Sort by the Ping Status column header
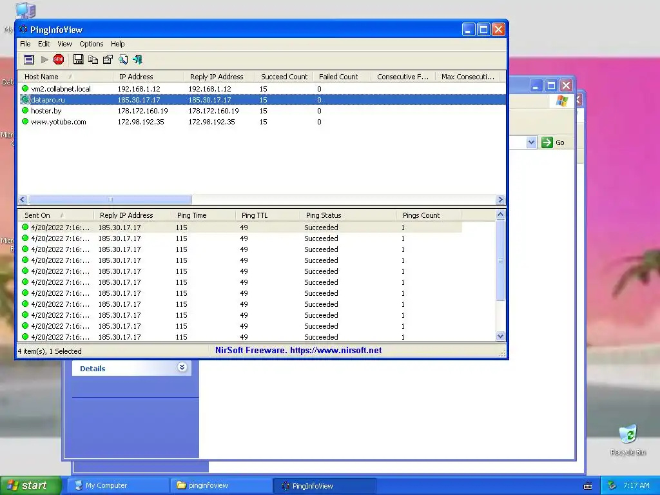The width and height of the screenshot is (660, 495). [x=349, y=215]
